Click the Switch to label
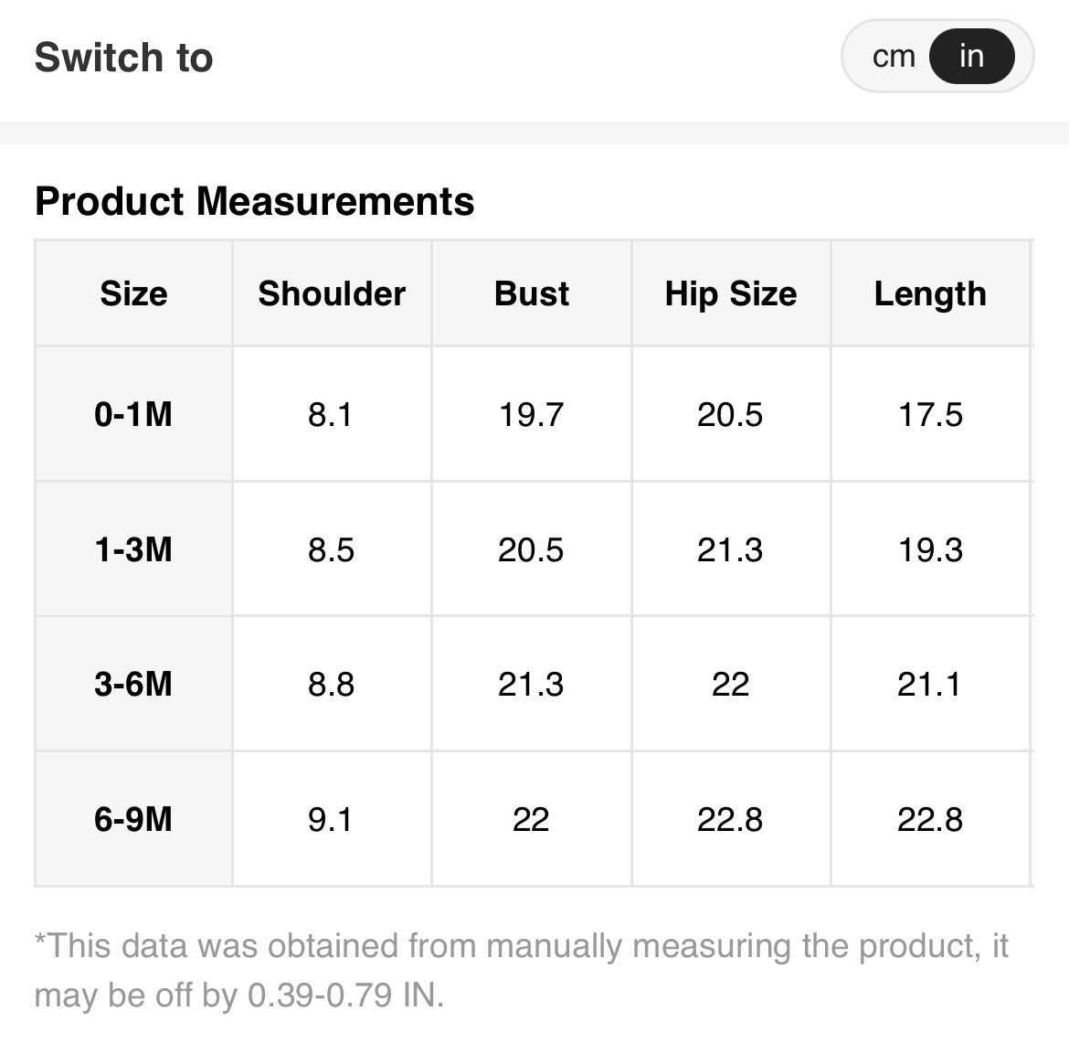Viewport: 1069px width, 1054px height. coord(123,58)
